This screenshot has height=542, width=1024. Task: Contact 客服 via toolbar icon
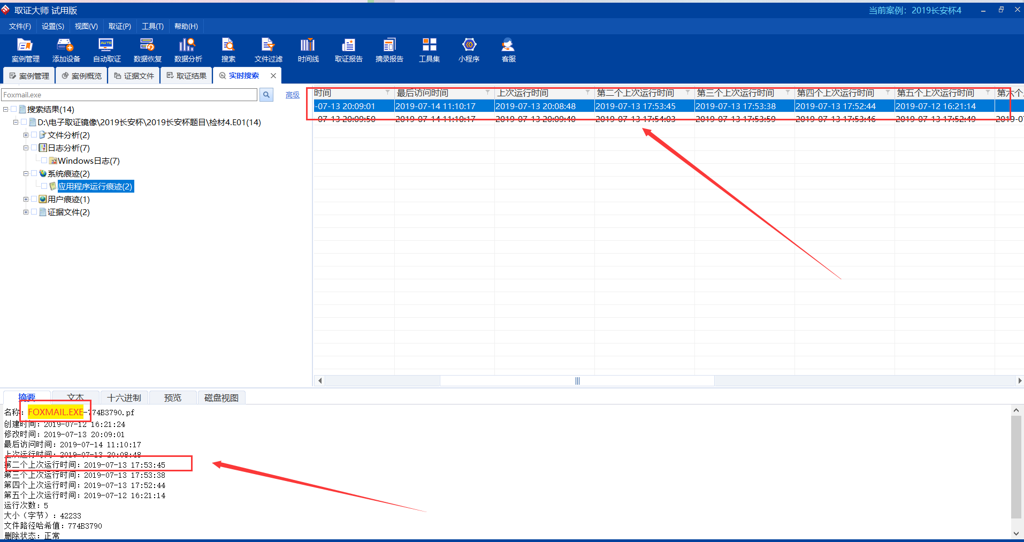[x=508, y=50]
